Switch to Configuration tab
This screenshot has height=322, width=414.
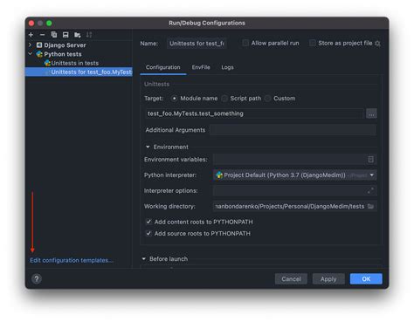pos(163,67)
